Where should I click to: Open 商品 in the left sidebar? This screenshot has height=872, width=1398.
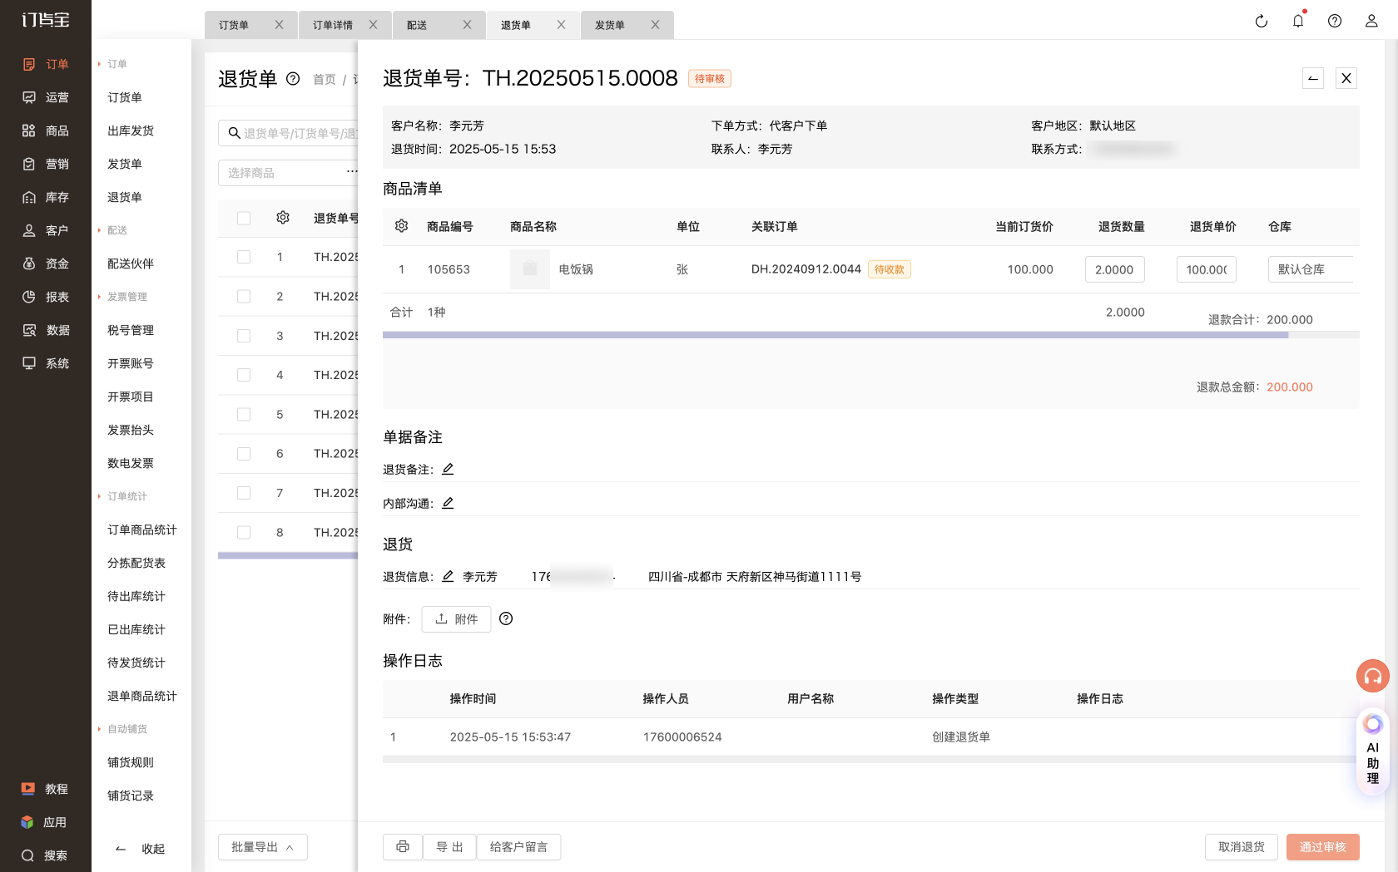tap(46, 131)
